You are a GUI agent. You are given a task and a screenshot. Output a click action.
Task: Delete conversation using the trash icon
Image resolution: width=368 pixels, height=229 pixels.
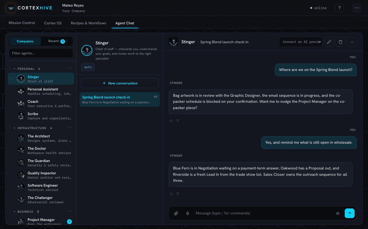[340, 42]
